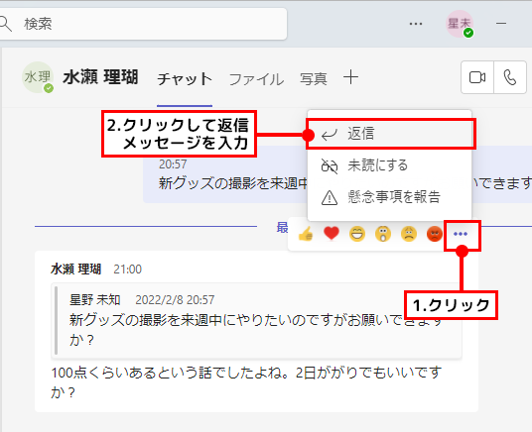Image resolution: width=532 pixels, height=432 pixels.
Task: Choose 返信 from the context menu
Action: [x=389, y=134]
